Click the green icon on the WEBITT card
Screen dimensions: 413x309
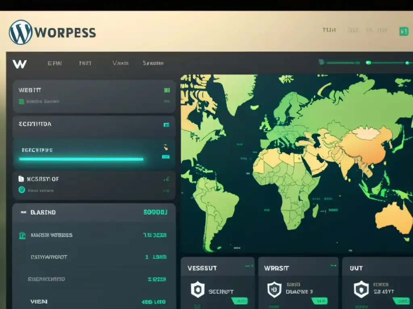pos(167,90)
